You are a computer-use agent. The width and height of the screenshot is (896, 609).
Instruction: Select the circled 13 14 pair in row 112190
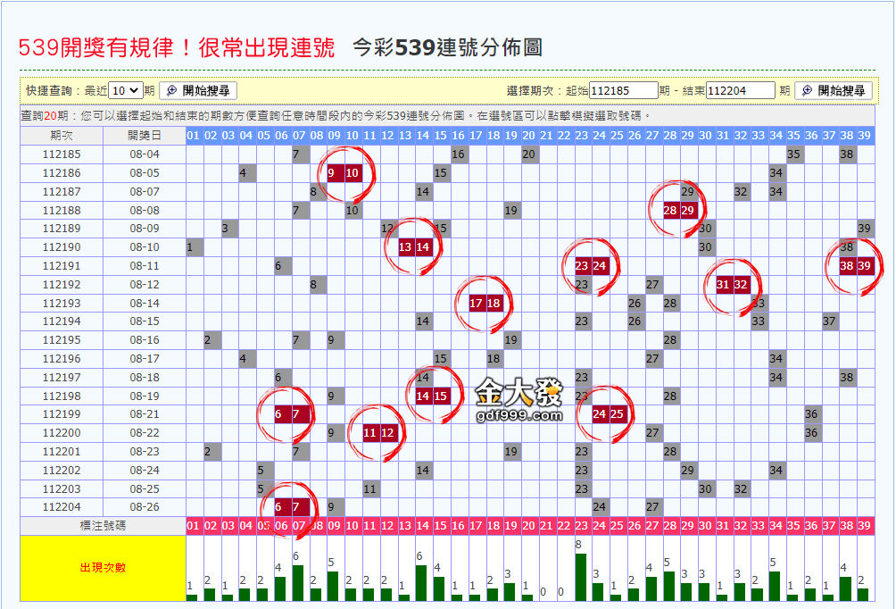tap(414, 246)
